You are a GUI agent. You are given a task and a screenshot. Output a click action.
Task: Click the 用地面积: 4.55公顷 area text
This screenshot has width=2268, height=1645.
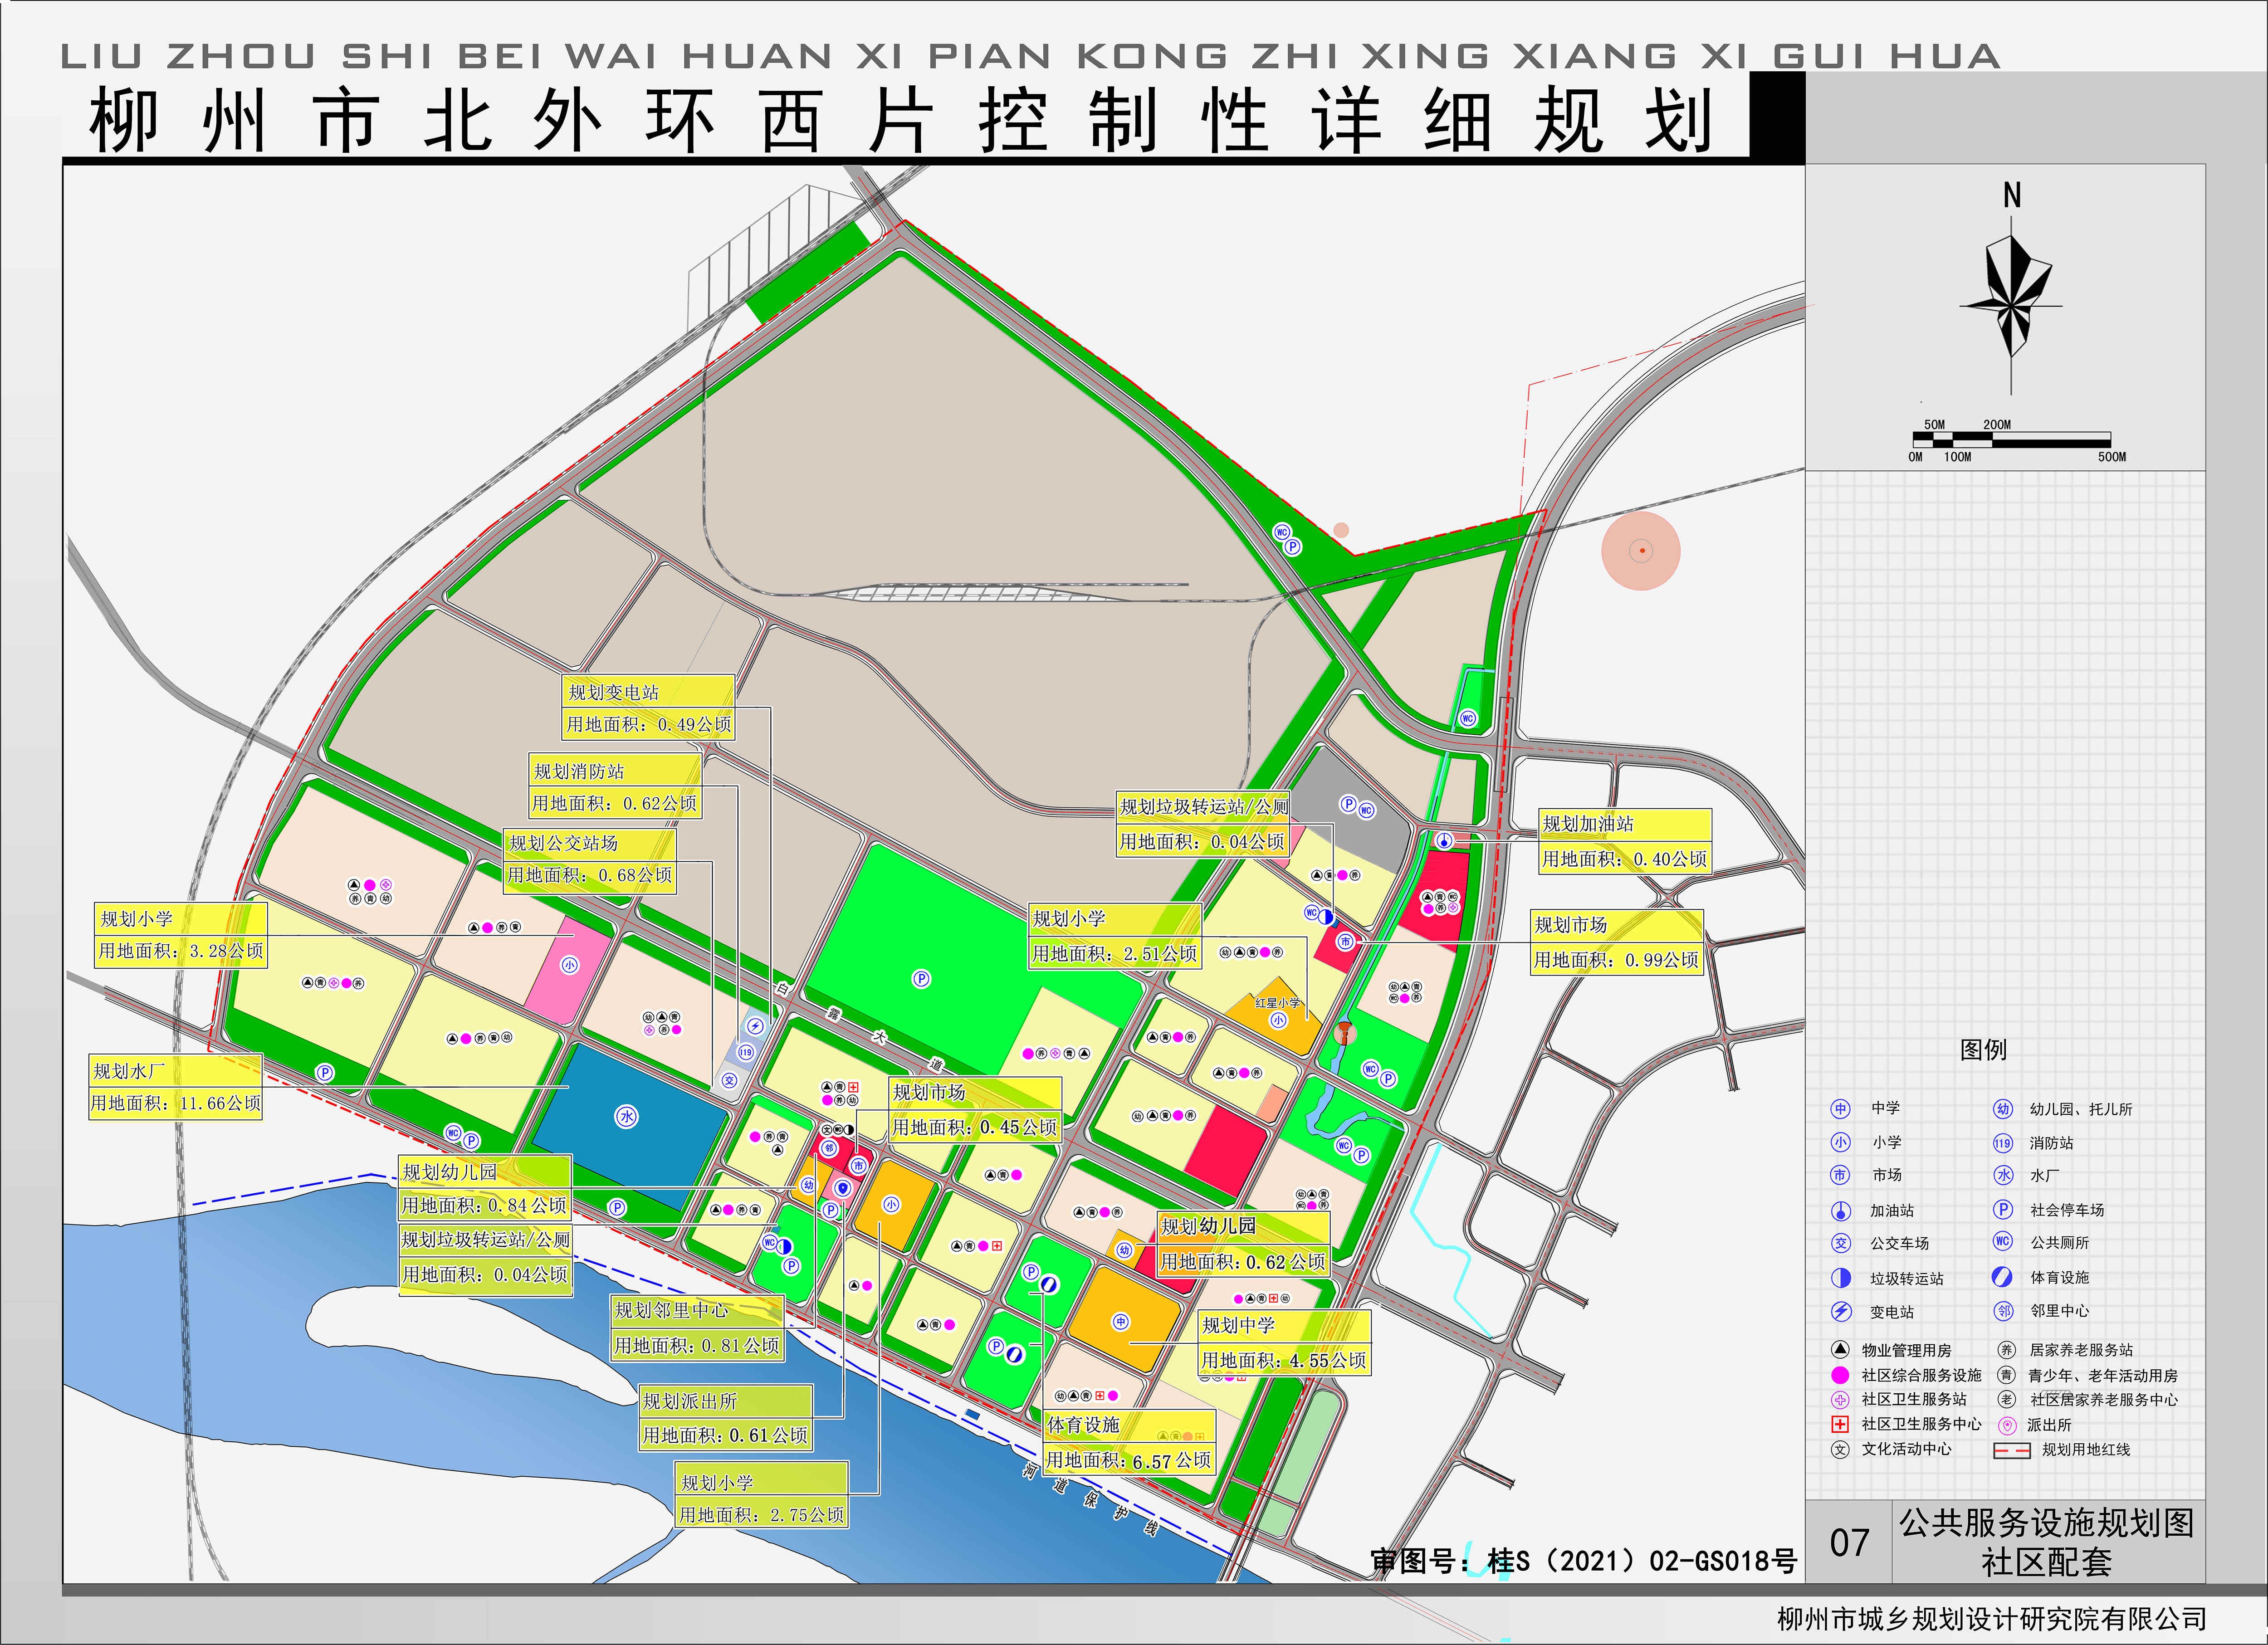click(x=1284, y=1360)
